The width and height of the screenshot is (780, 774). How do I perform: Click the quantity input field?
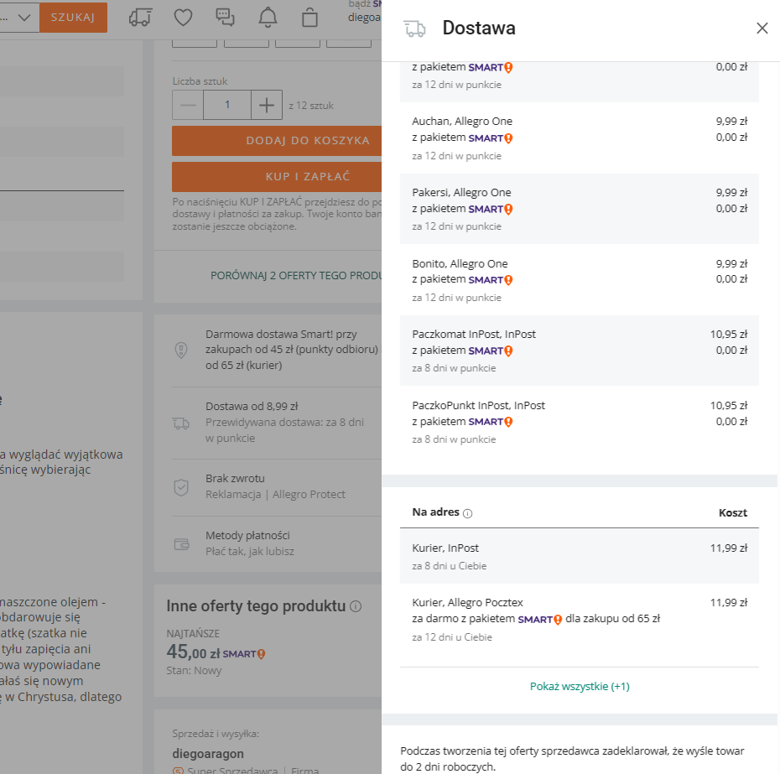226,105
